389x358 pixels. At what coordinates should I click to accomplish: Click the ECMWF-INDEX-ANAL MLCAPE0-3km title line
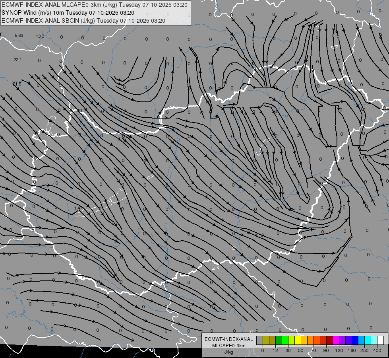tap(95, 5)
